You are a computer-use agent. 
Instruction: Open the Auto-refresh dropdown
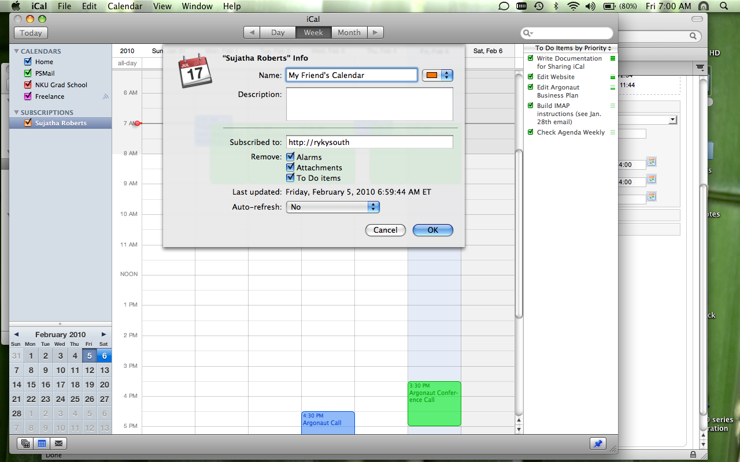point(332,207)
